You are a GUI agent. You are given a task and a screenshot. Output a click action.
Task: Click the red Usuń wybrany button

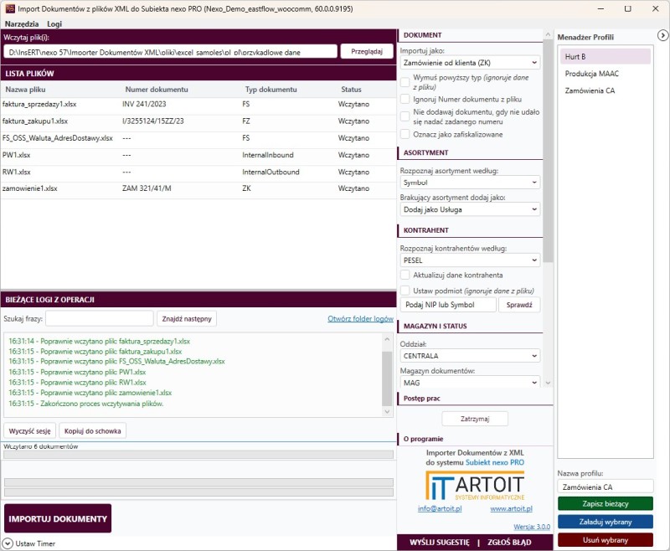(605, 539)
